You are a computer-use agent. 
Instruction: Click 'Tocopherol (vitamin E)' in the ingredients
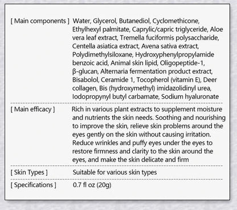pos(168,80)
